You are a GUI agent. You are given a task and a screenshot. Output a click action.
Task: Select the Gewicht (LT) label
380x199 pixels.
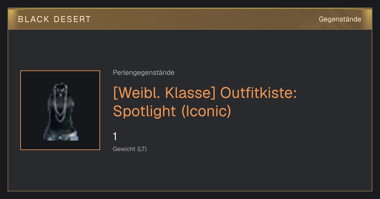click(x=130, y=149)
